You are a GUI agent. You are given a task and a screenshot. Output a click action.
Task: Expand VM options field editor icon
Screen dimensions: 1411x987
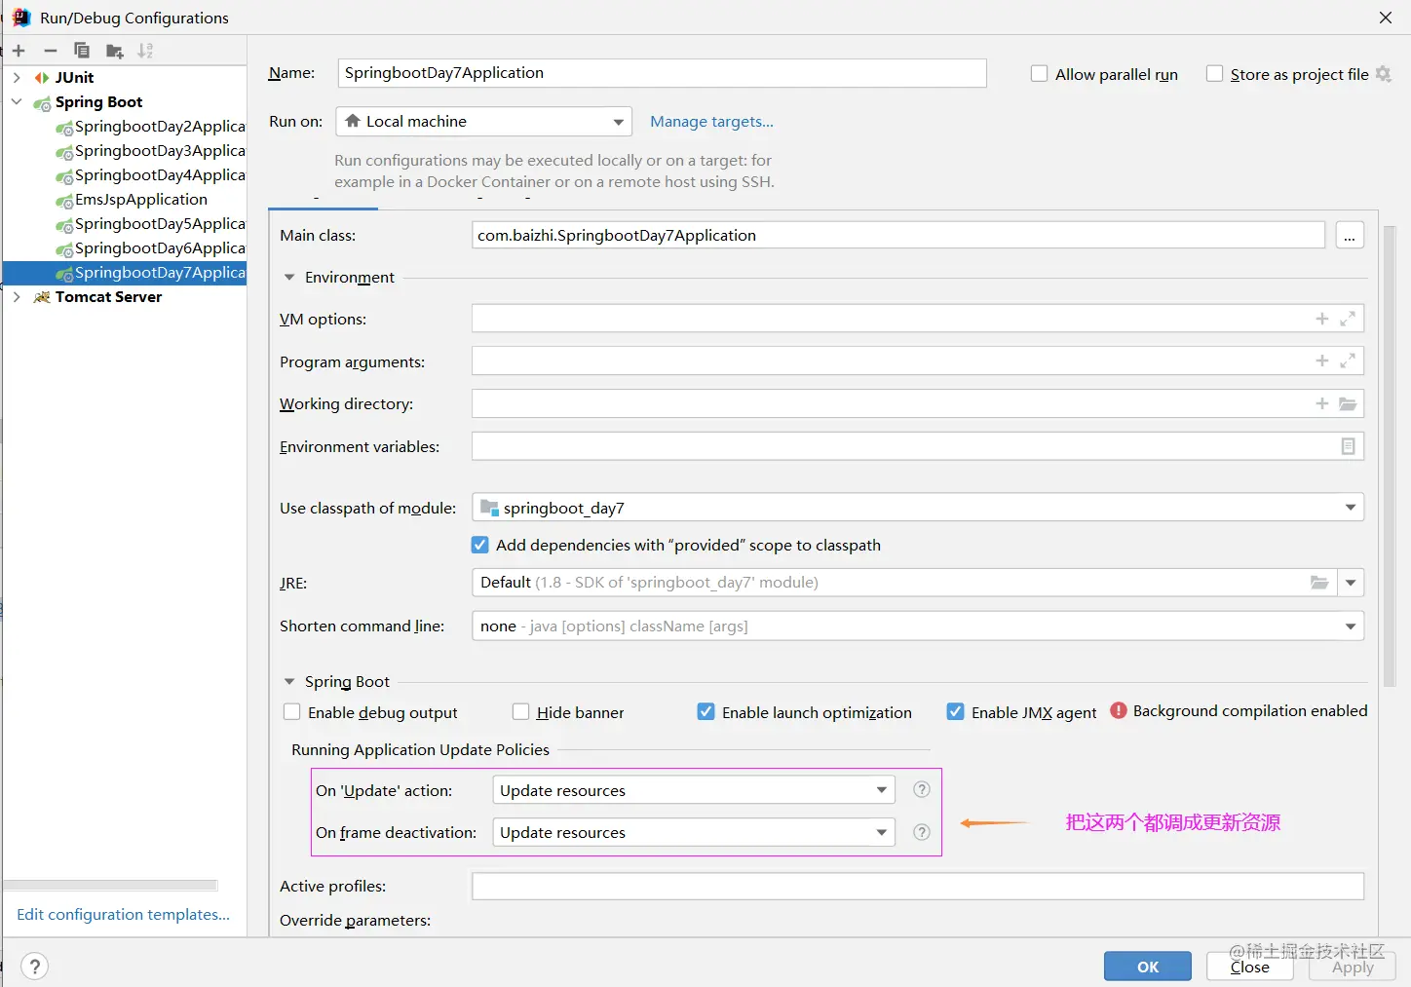tap(1348, 319)
